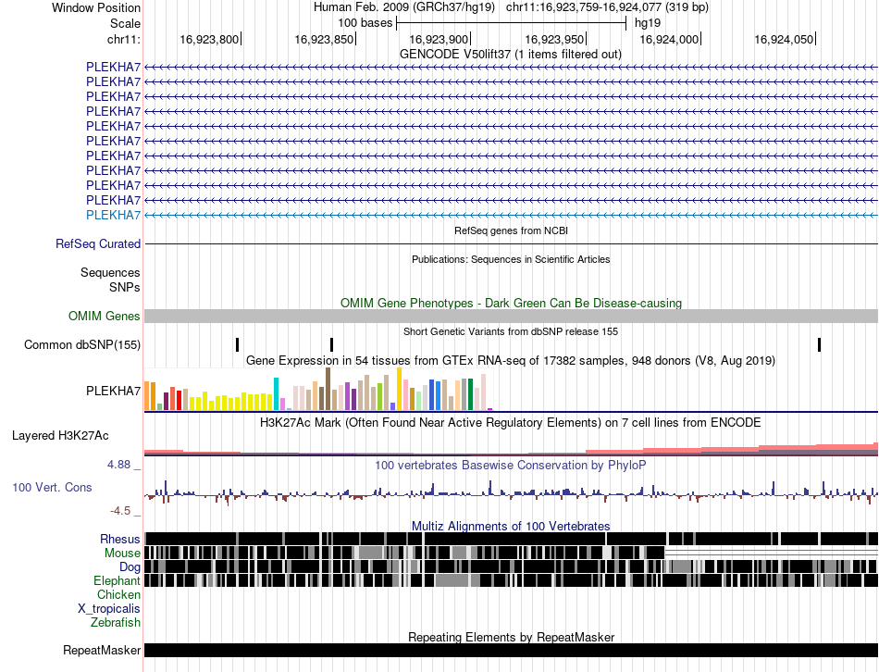Click the Window Position track label
The height and width of the screenshot is (672, 879).
point(96,7)
